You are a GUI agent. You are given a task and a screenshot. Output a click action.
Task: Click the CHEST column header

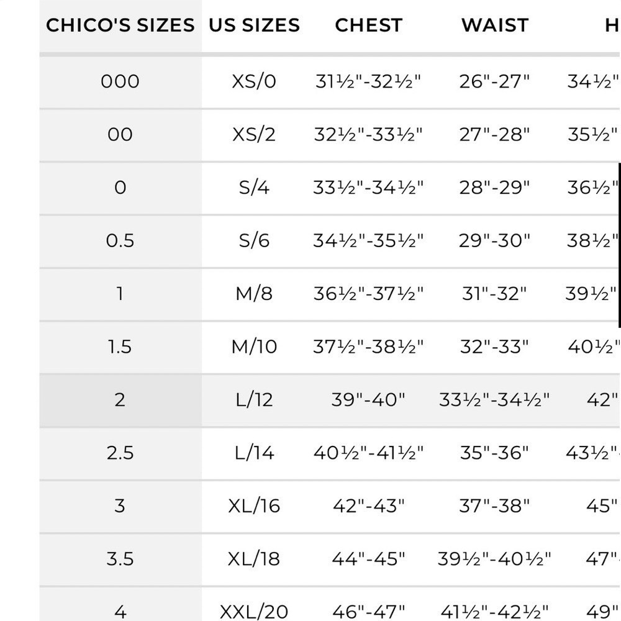(368, 25)
